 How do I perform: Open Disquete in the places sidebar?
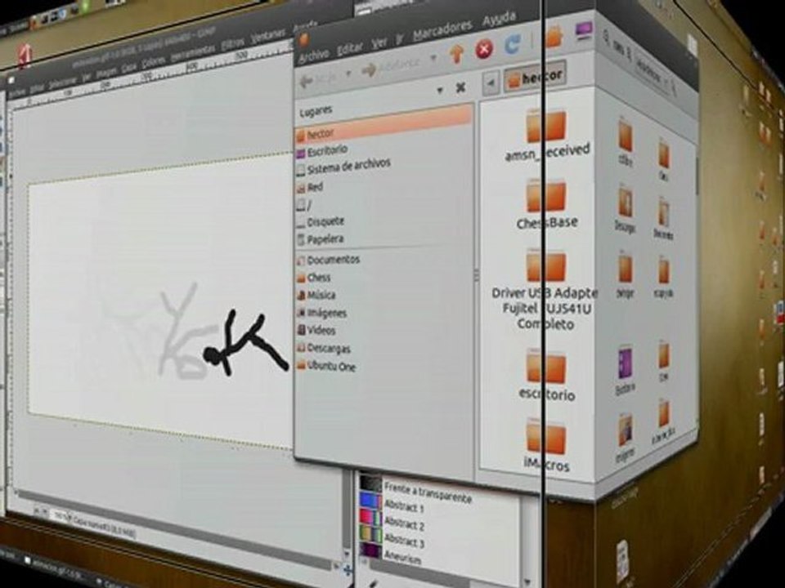tap(321, 221)
